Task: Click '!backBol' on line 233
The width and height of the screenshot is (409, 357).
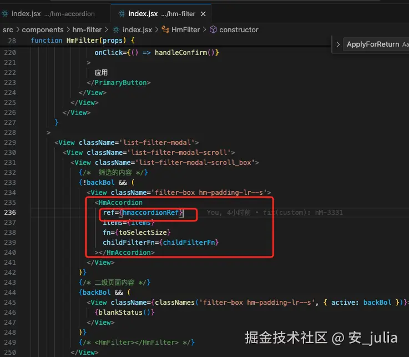Action: (x=99, y=183)
